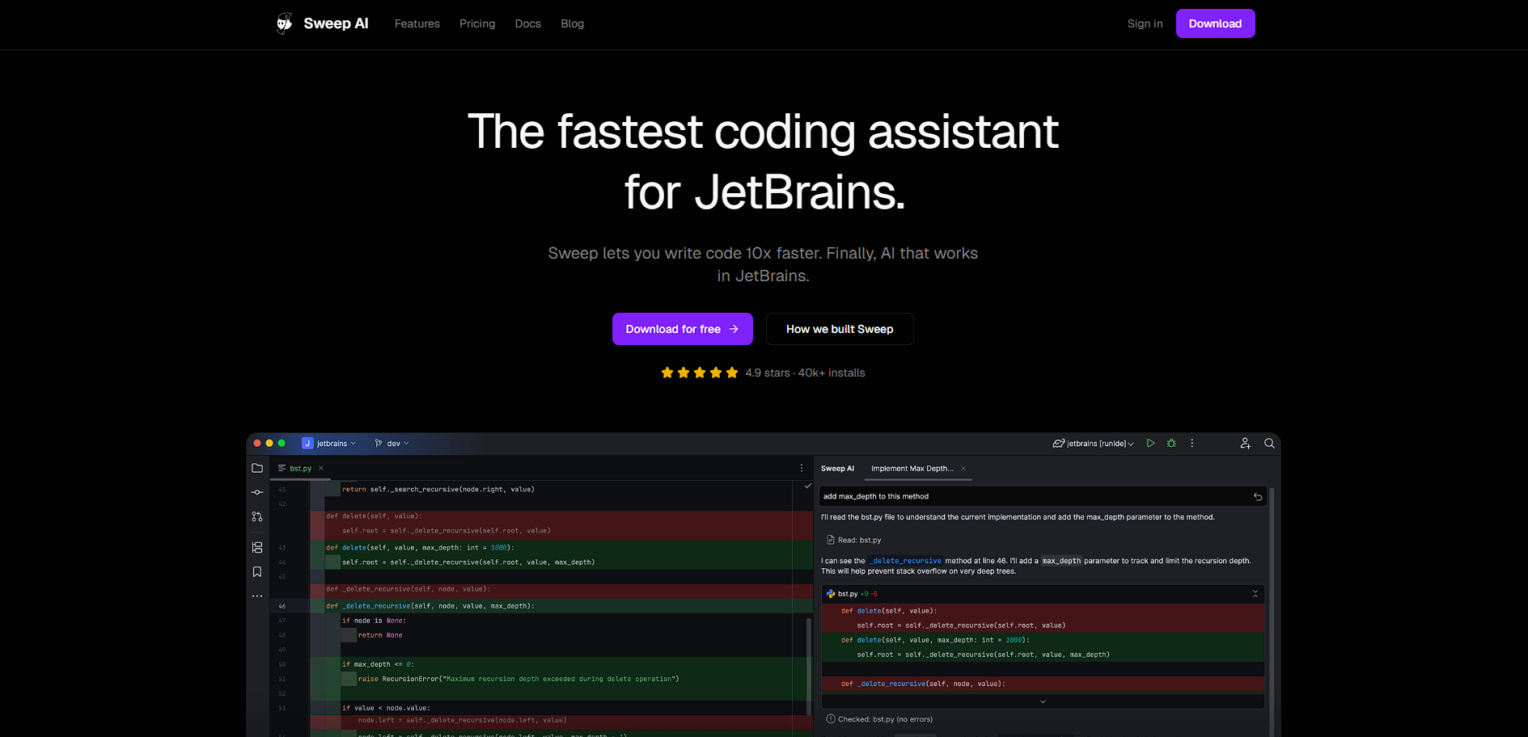Click the green inspection checkmark in editor
Viewport: 1528px width, 737px height.
click(807, 486)
